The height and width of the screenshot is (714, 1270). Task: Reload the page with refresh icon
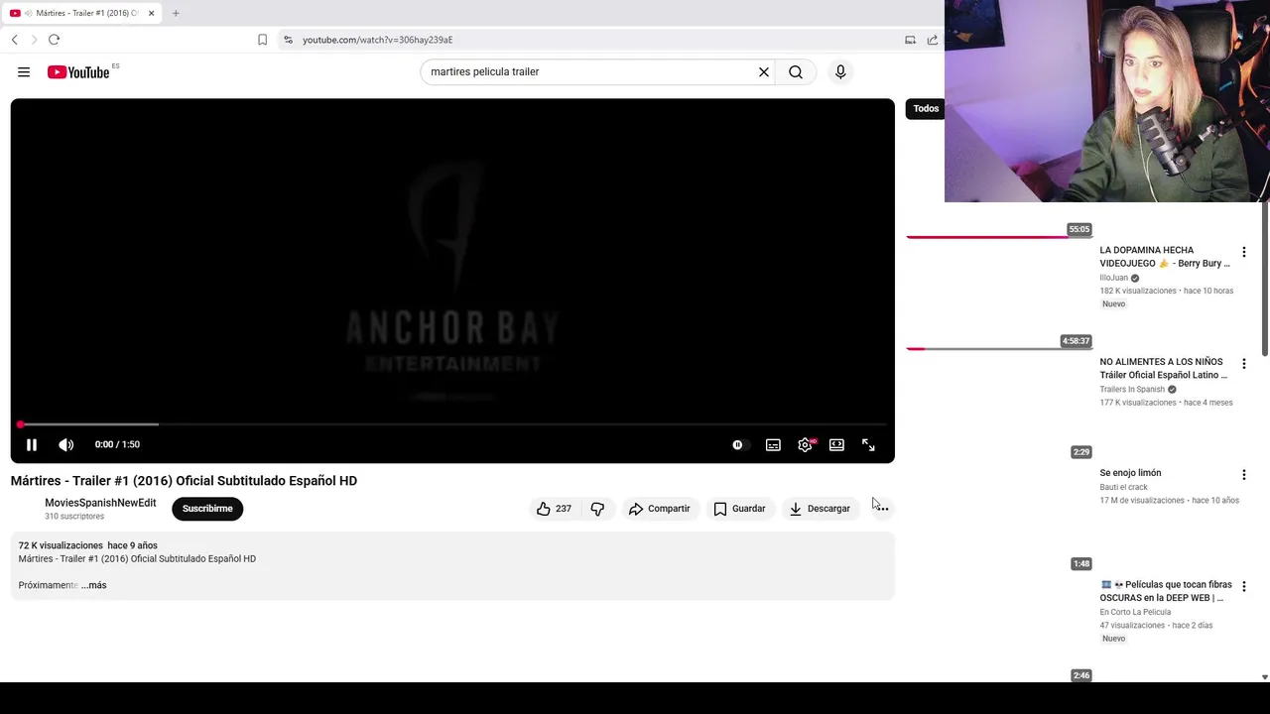pos(54,40)
